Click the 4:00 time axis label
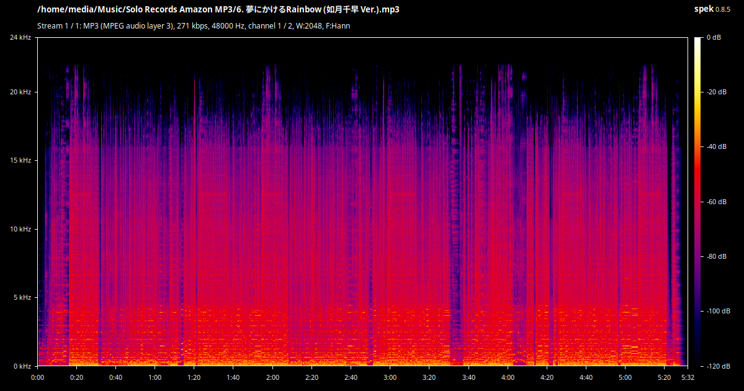The height and width of the screenshot is (391, 744). pos(508,377)
